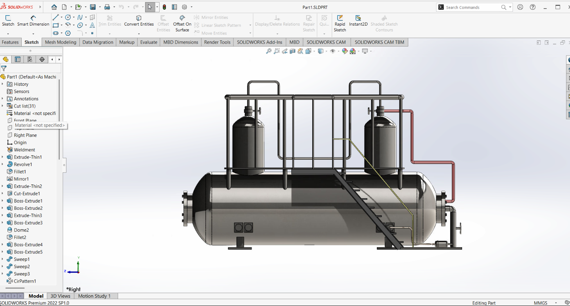Switch to the Features tab

pyautogui.click(x=10, y=42)
